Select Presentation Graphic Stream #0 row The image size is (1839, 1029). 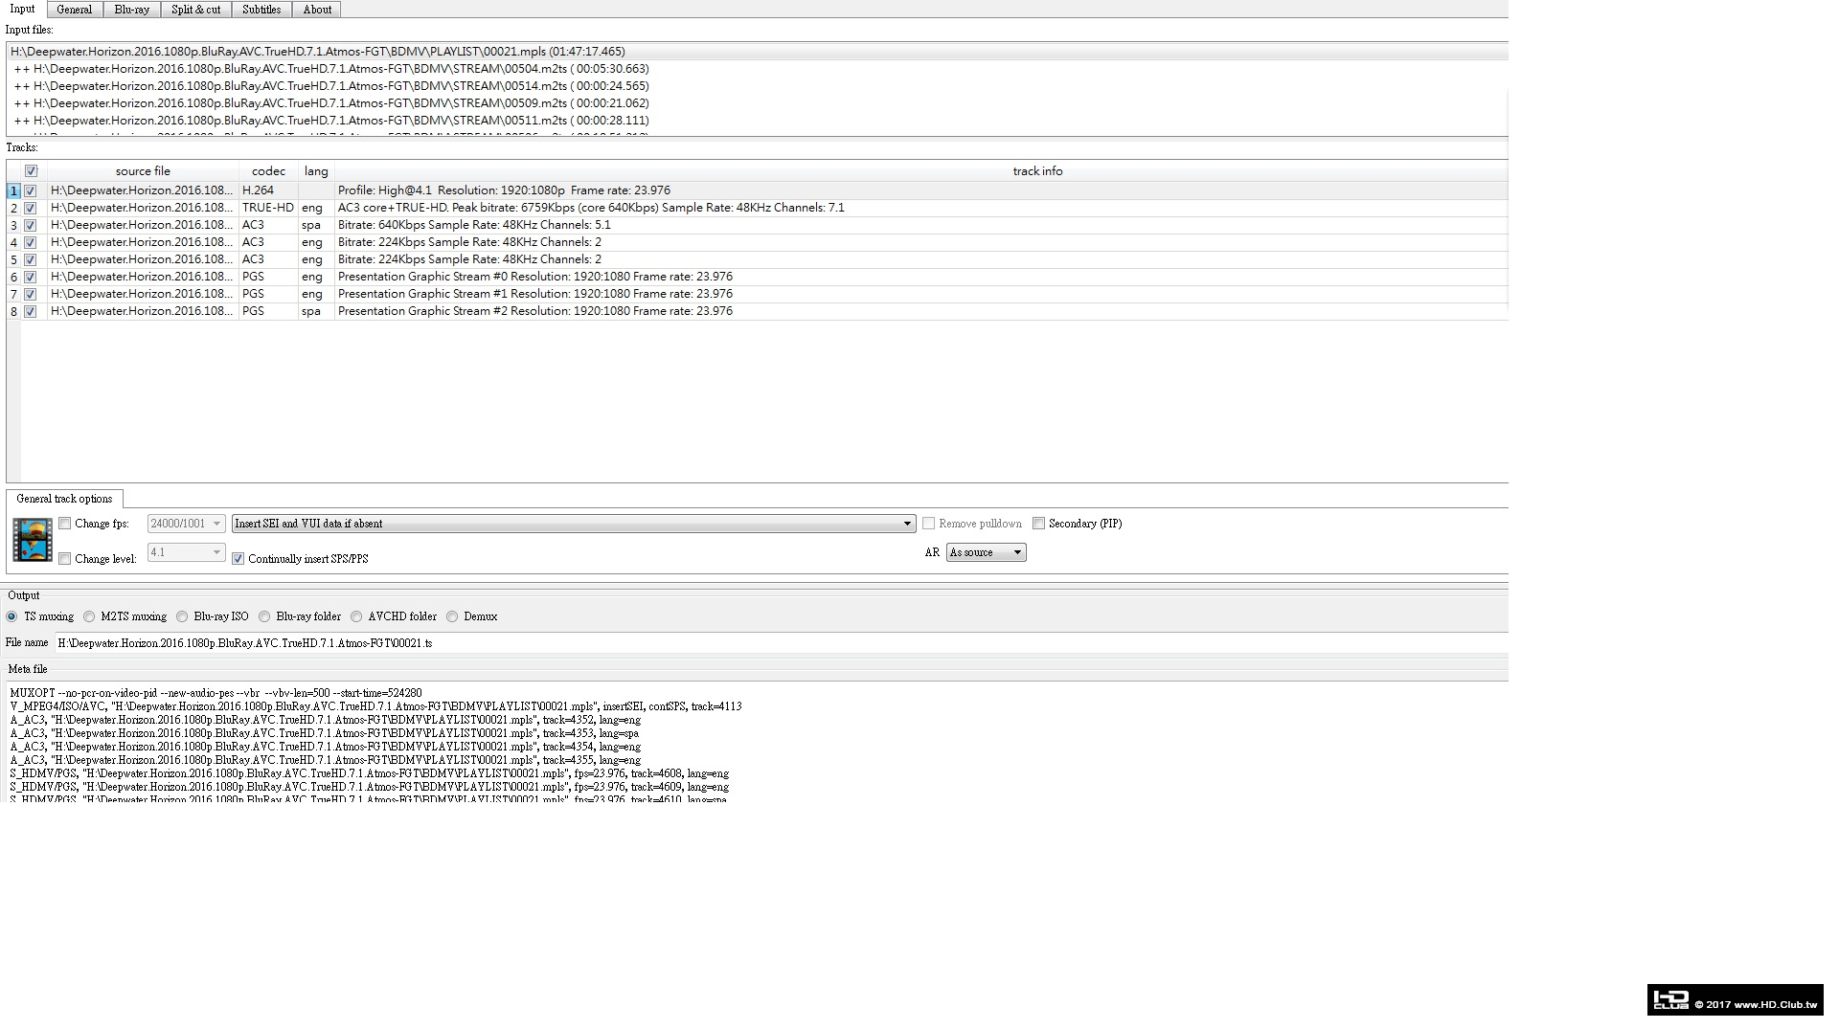tap(757, 277)
